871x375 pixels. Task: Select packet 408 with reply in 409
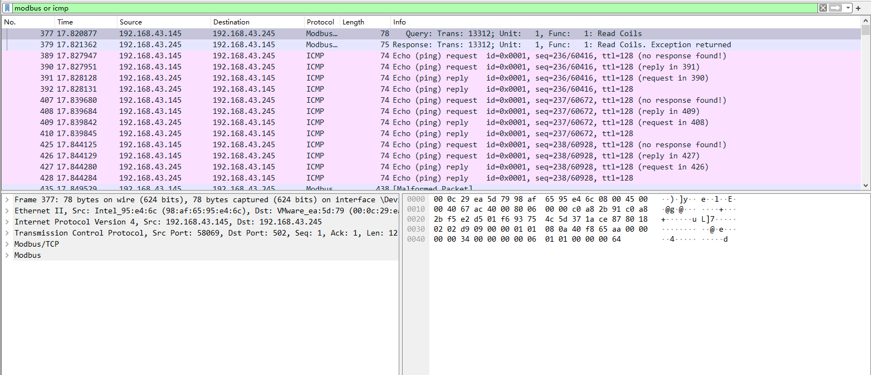click(431, 111)
